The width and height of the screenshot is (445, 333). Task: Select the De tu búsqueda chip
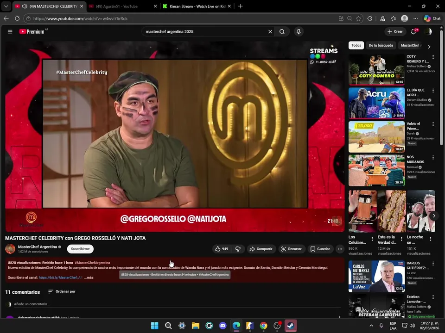tap(381, 45)
